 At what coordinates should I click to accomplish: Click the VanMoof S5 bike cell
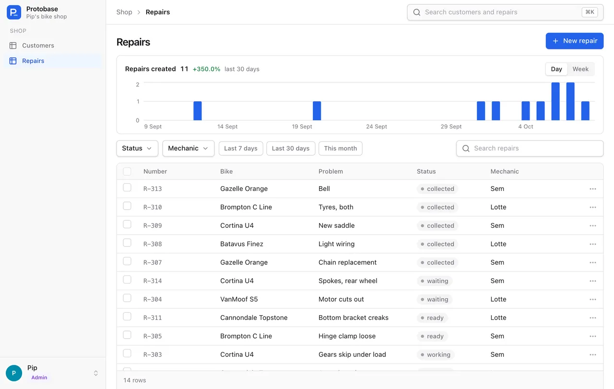tap(239, 299)
